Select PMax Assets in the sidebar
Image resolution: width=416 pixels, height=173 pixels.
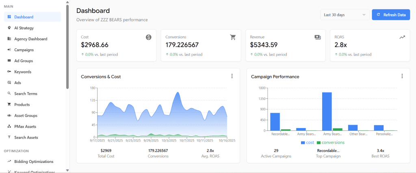(x=25, y=126)
